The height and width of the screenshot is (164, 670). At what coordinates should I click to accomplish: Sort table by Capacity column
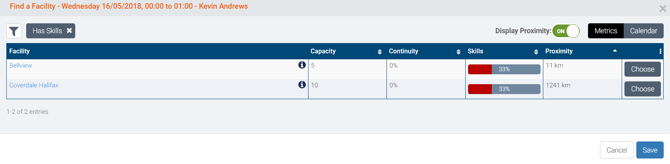tap(379, 52)
